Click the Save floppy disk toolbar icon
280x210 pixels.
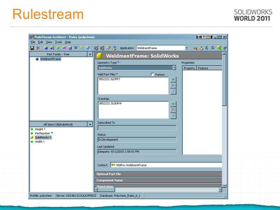click(x=32, y=48)
